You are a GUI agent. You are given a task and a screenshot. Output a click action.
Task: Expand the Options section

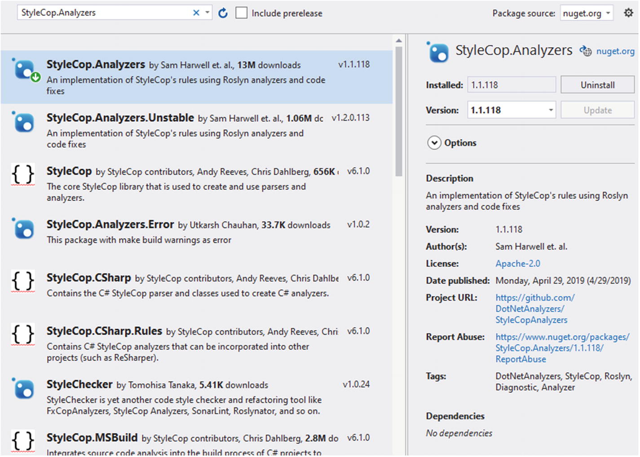click(x=434, y=143)
